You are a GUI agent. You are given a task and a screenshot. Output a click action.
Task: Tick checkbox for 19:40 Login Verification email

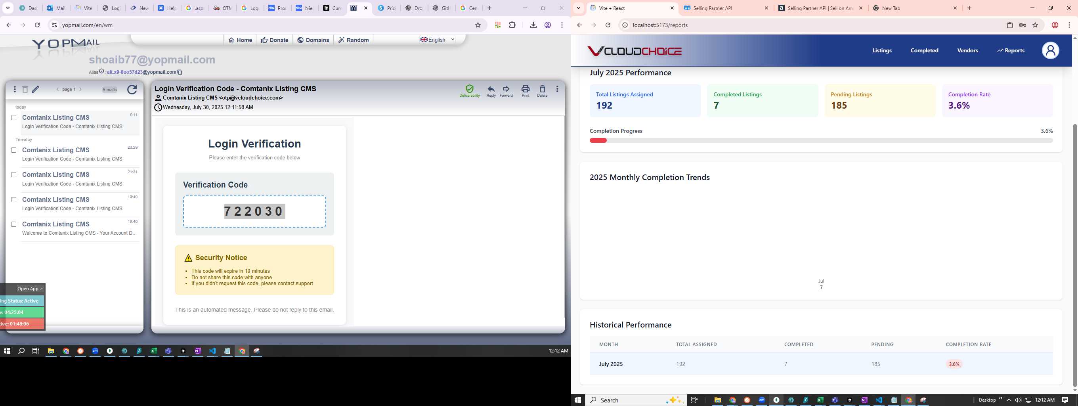click(x=14, y=200)
